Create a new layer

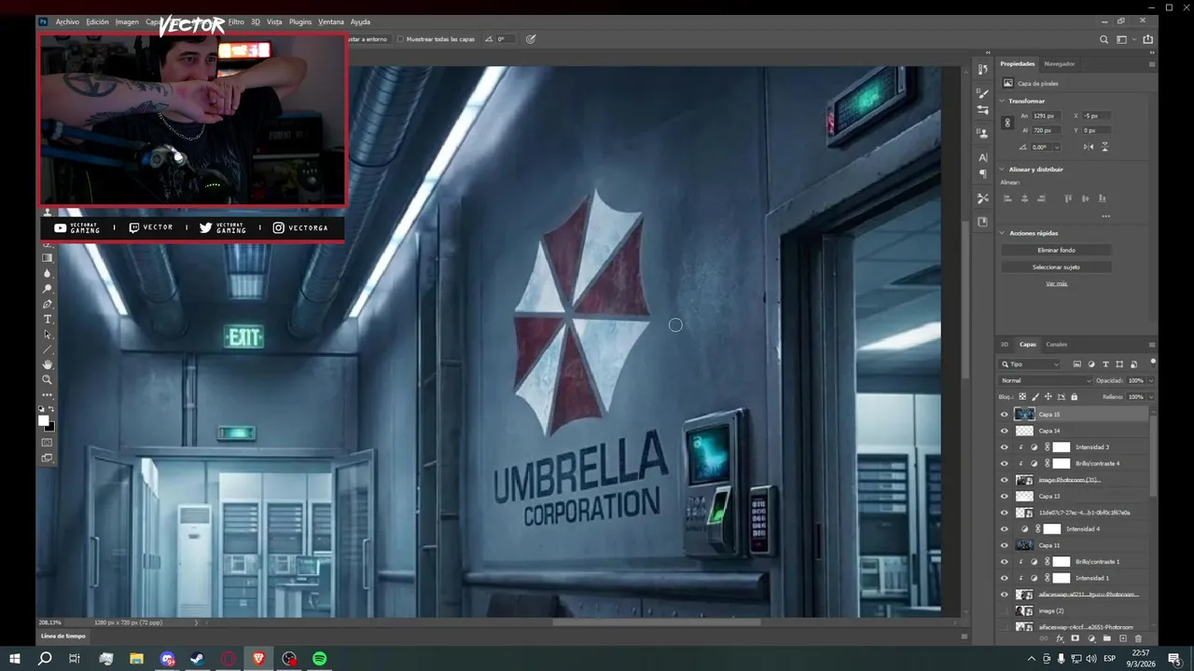coord(1123,638)
